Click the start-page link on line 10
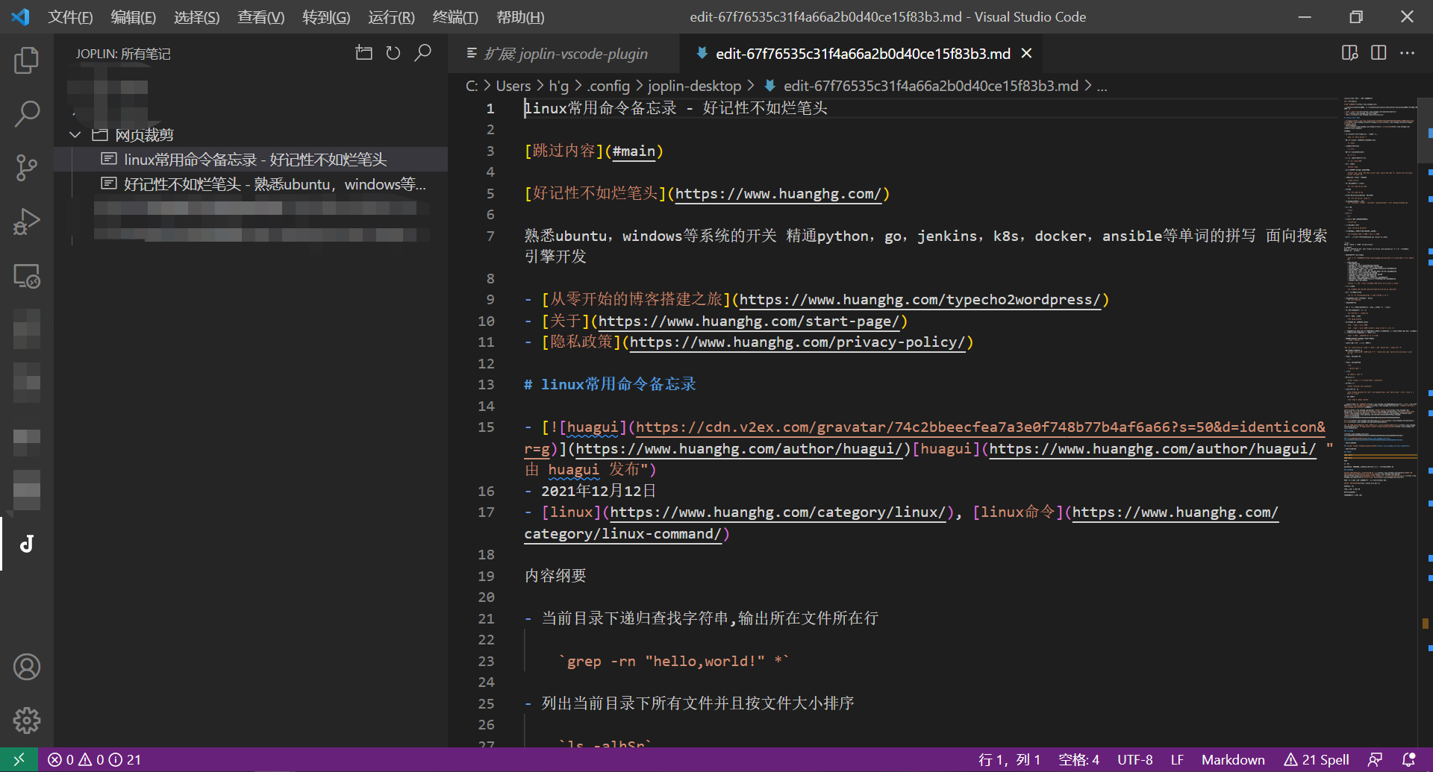1433x772 pixels. click(x=749, y=321)
